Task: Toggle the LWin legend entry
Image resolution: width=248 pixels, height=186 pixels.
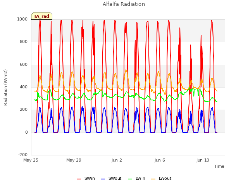Action: pos(136,178)
